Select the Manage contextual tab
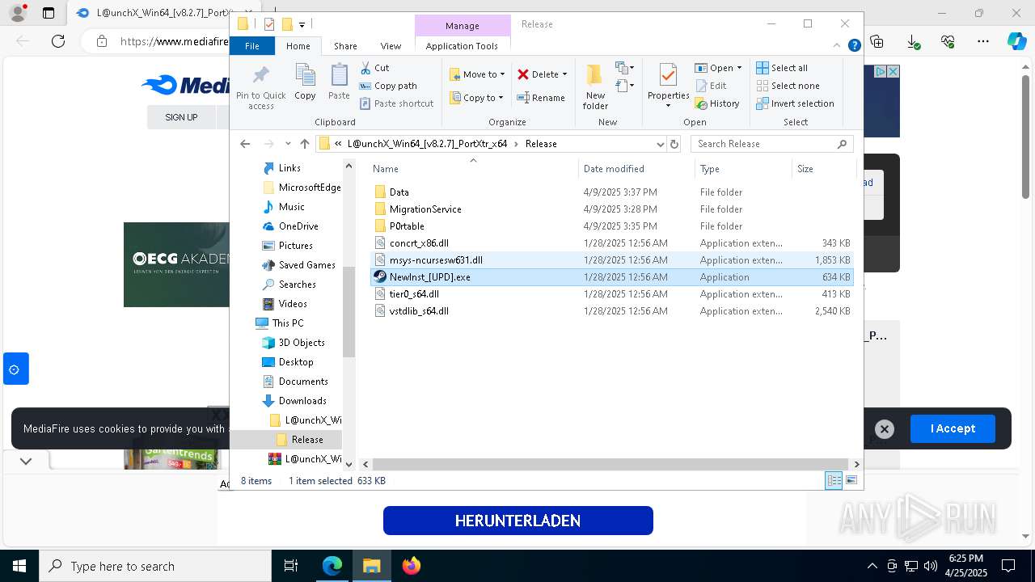The image size is (1035, 582). coord(463,26)
